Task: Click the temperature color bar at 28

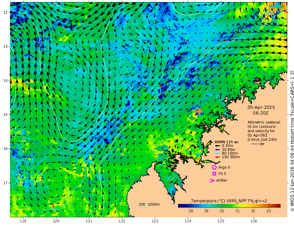Action: [x=191, y=206]
